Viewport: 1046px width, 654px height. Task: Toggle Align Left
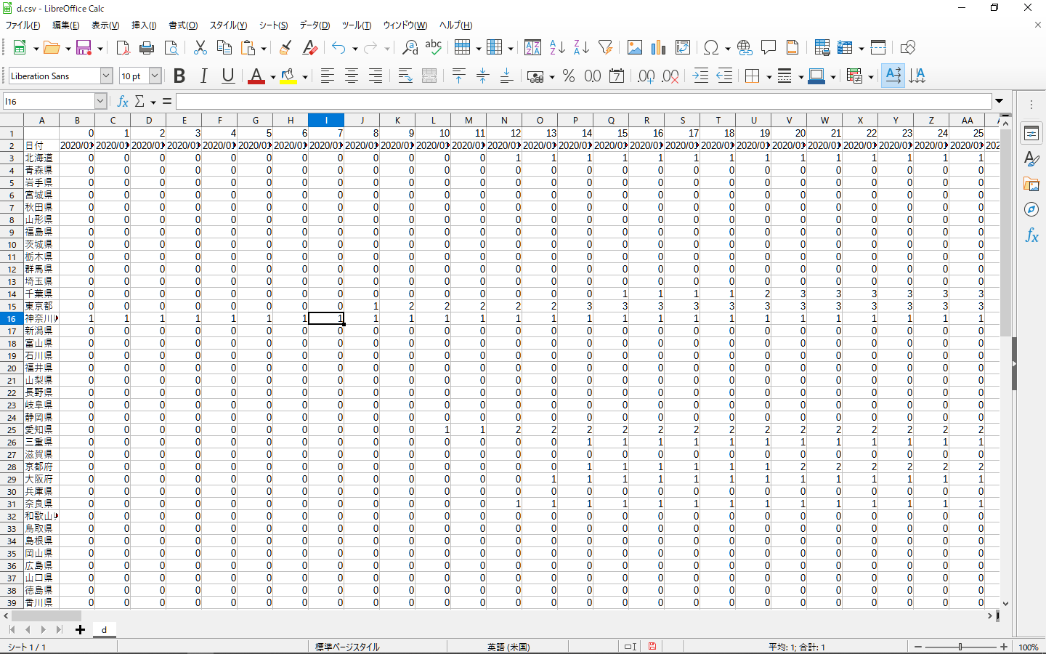tap(328, 76)
